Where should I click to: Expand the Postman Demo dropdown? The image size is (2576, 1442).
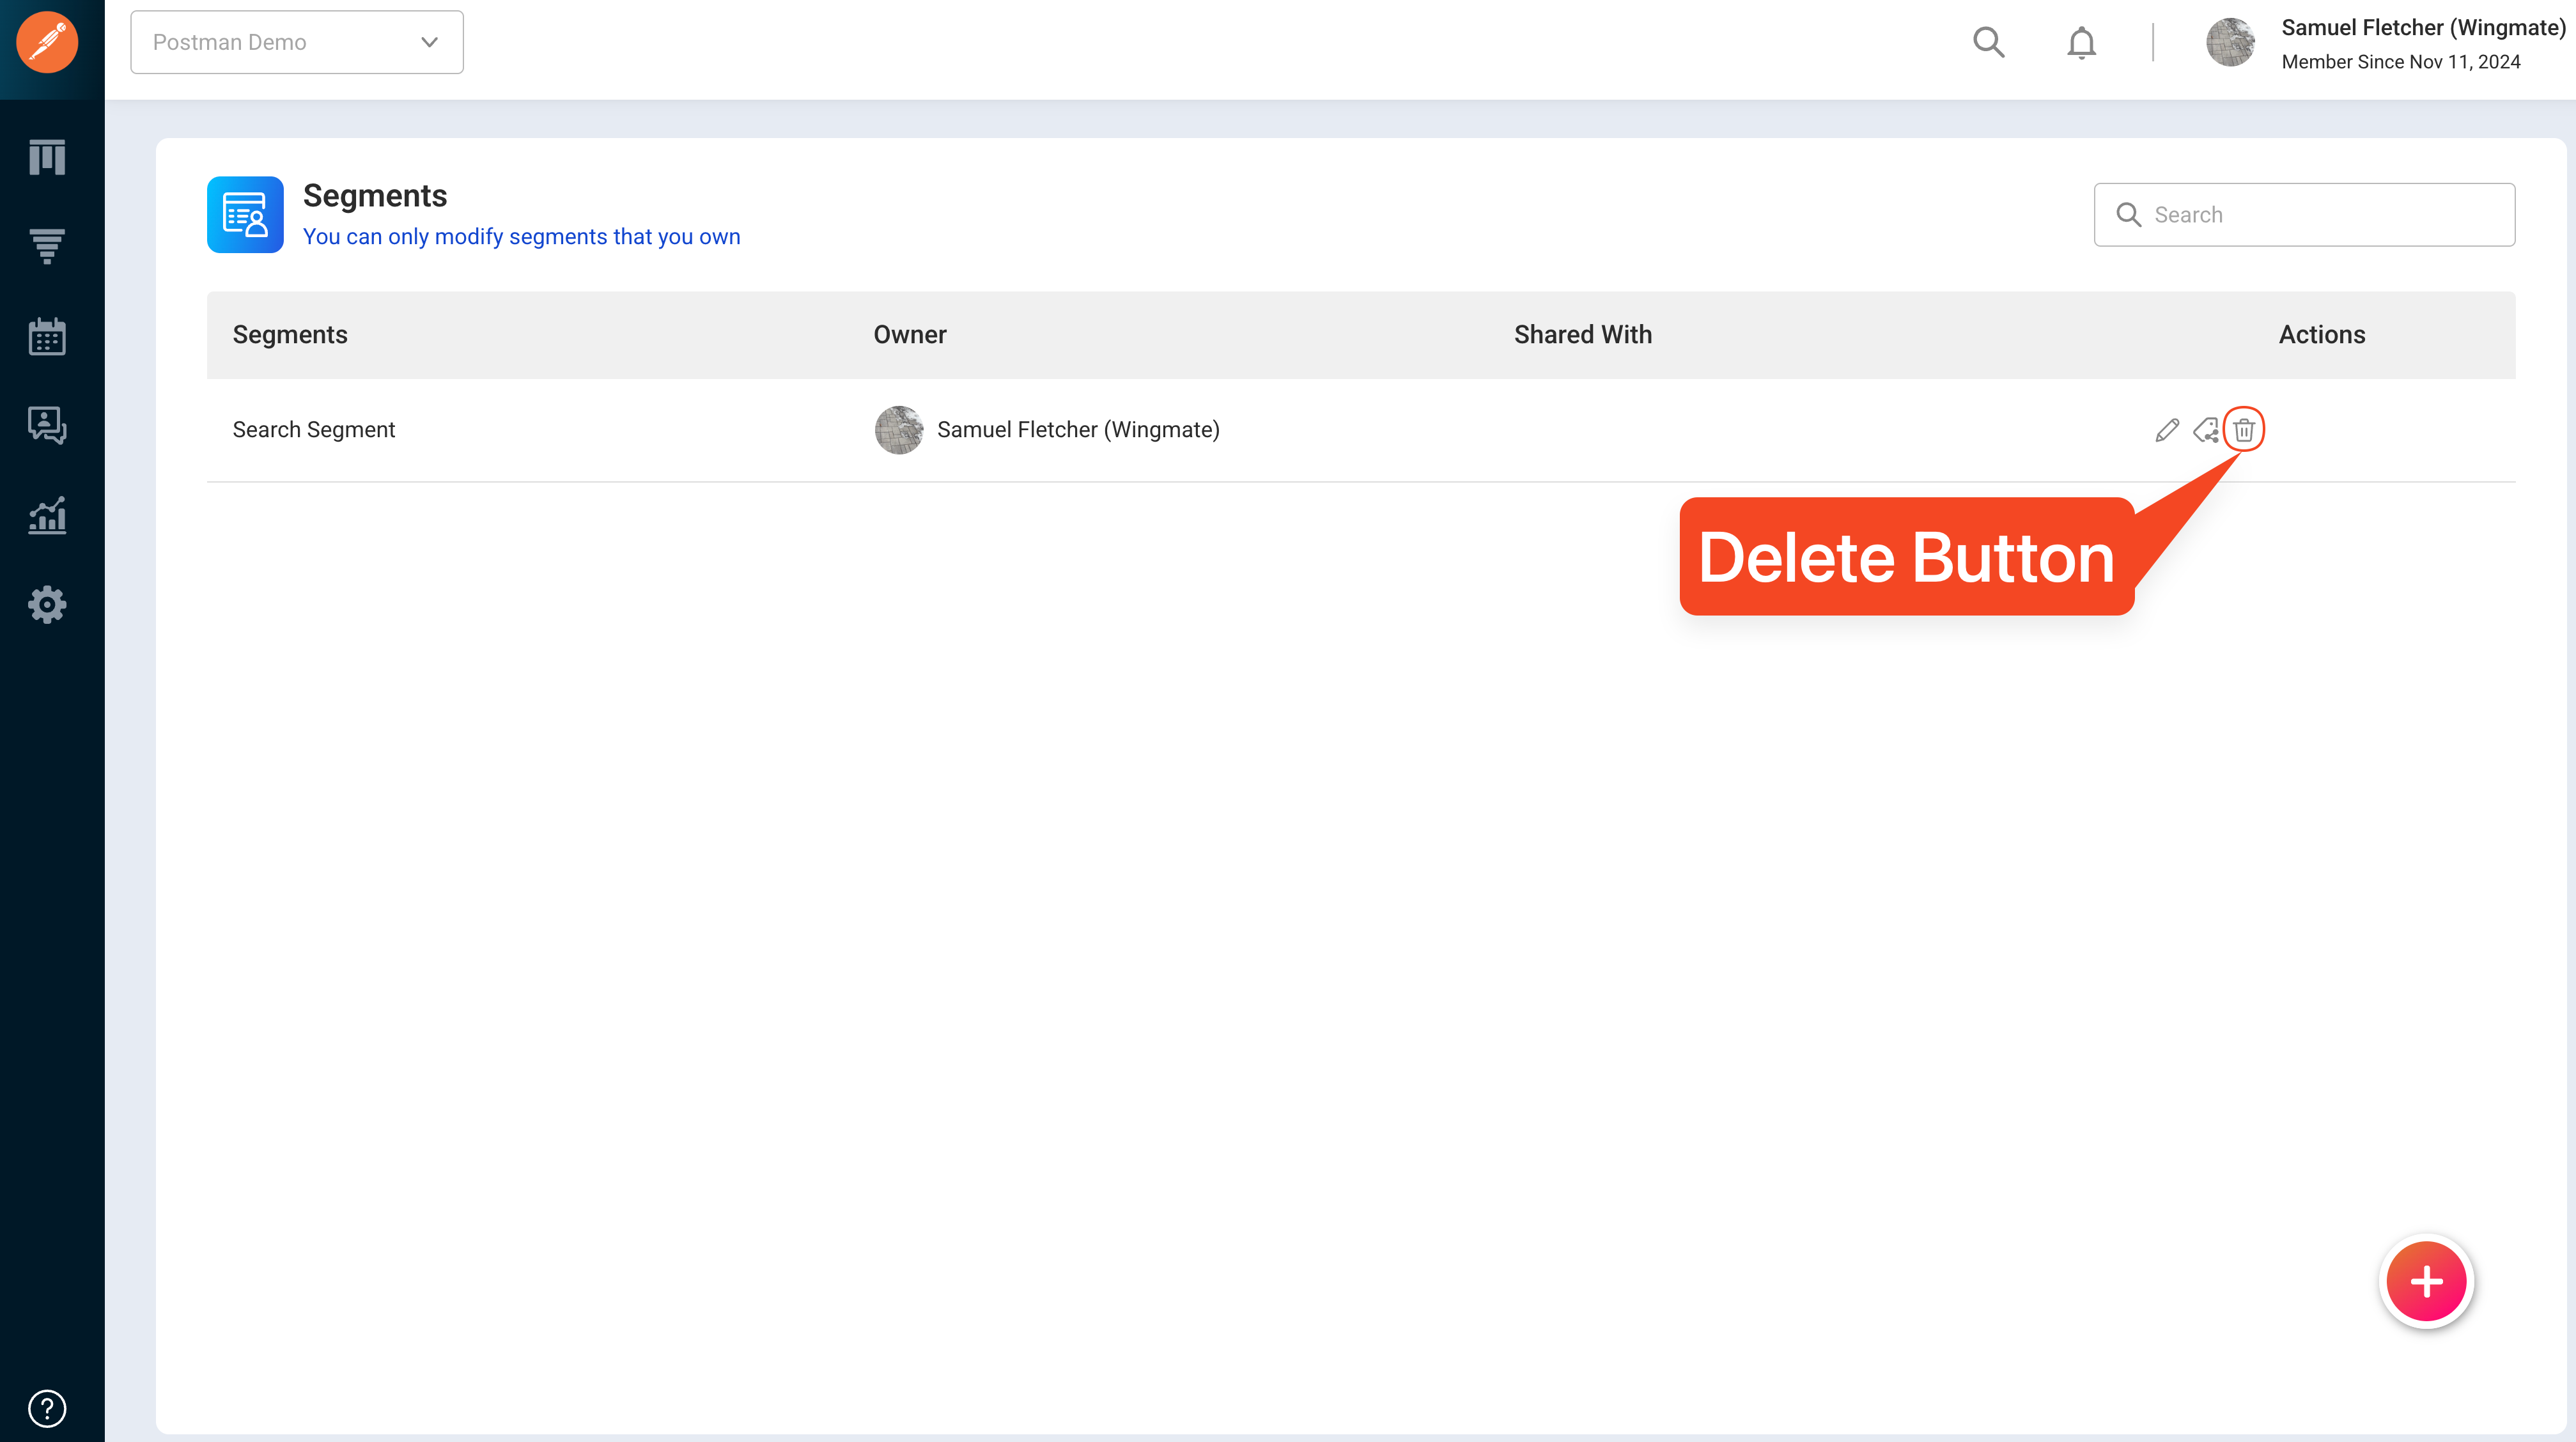click(297, 42)
